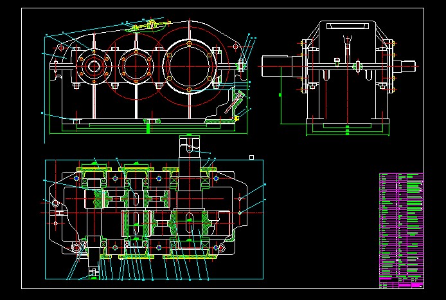Select the middle bearing cap in front view

[x=135, y=65]
